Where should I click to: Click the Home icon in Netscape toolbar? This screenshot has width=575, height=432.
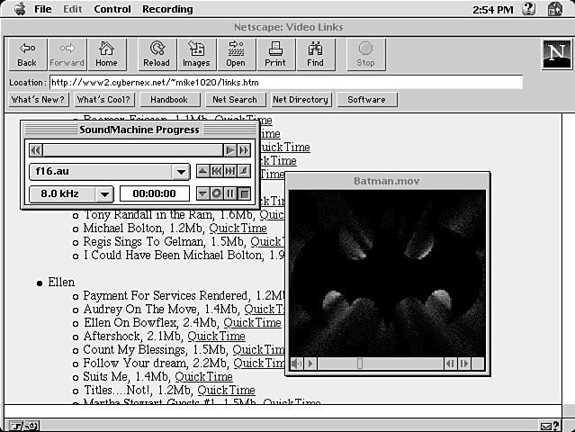coord(106,54)
